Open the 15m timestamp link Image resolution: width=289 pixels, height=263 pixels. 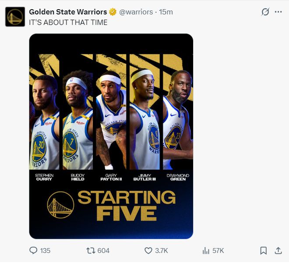[x=166, y=12]
